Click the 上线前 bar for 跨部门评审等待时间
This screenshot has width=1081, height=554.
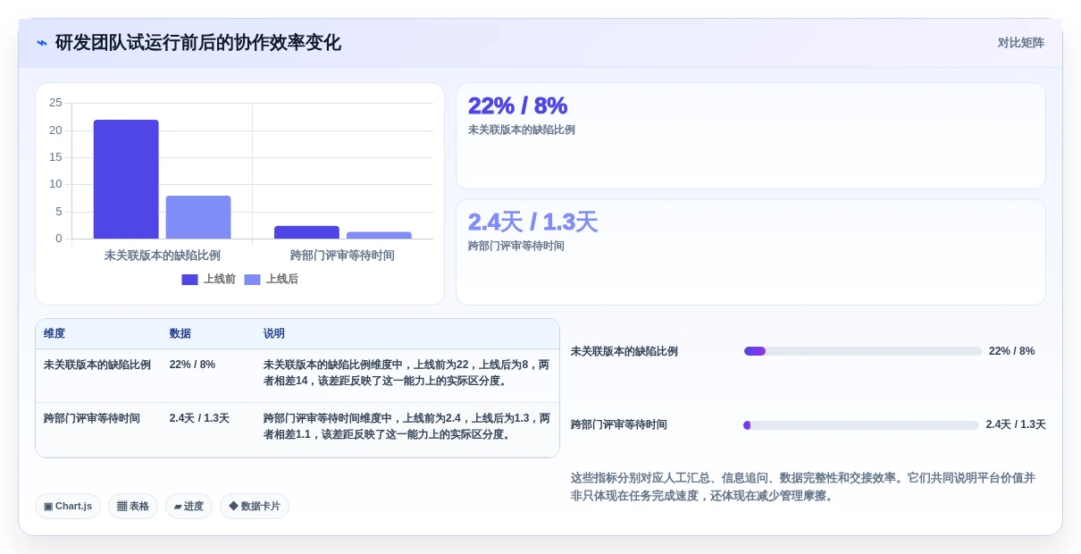click(306, 232)
